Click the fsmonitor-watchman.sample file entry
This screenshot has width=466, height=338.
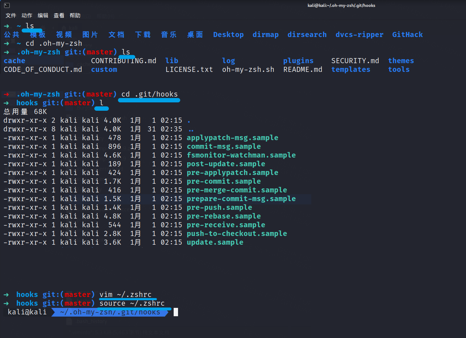pyautogui.click(x=241, y=155)
